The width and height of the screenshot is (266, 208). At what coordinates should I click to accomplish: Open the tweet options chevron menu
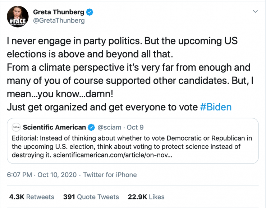click(x=255, y=12)
